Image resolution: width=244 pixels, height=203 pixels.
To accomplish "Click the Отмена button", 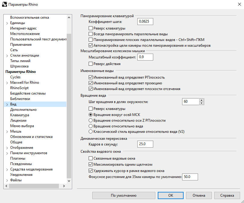I will 199,195.
